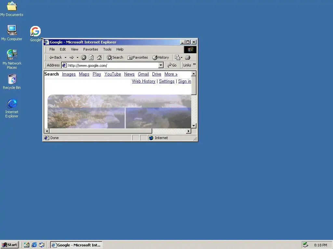Click the vertical scrollbar up arrow
The width and height of the screenshot is (333, 249).
tap(194, 74)
